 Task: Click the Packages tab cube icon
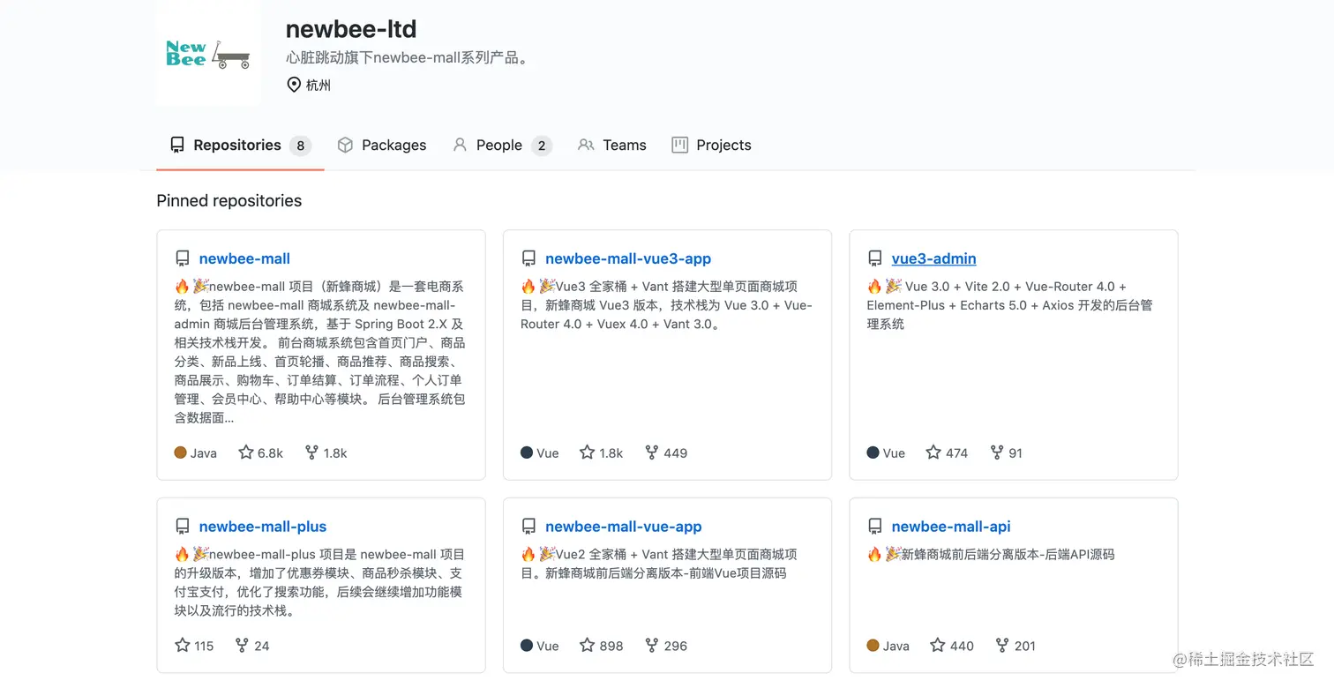point(346,145)
